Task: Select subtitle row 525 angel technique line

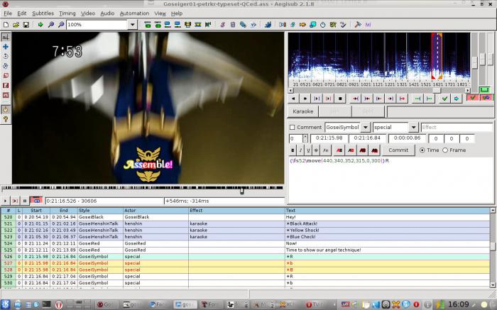Action: coord(246,250)
